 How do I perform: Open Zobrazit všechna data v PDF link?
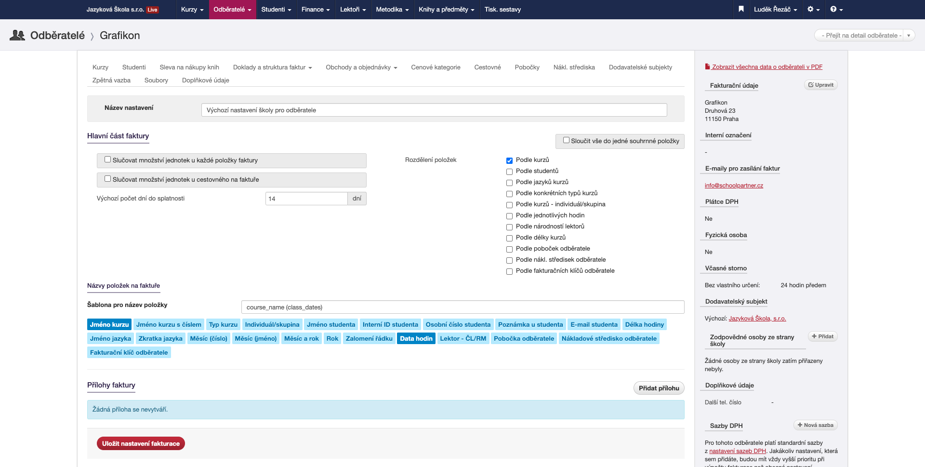coord(767,67)
